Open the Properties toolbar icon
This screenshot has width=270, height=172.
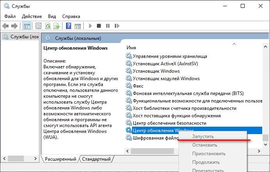click(x=38, y=26)
